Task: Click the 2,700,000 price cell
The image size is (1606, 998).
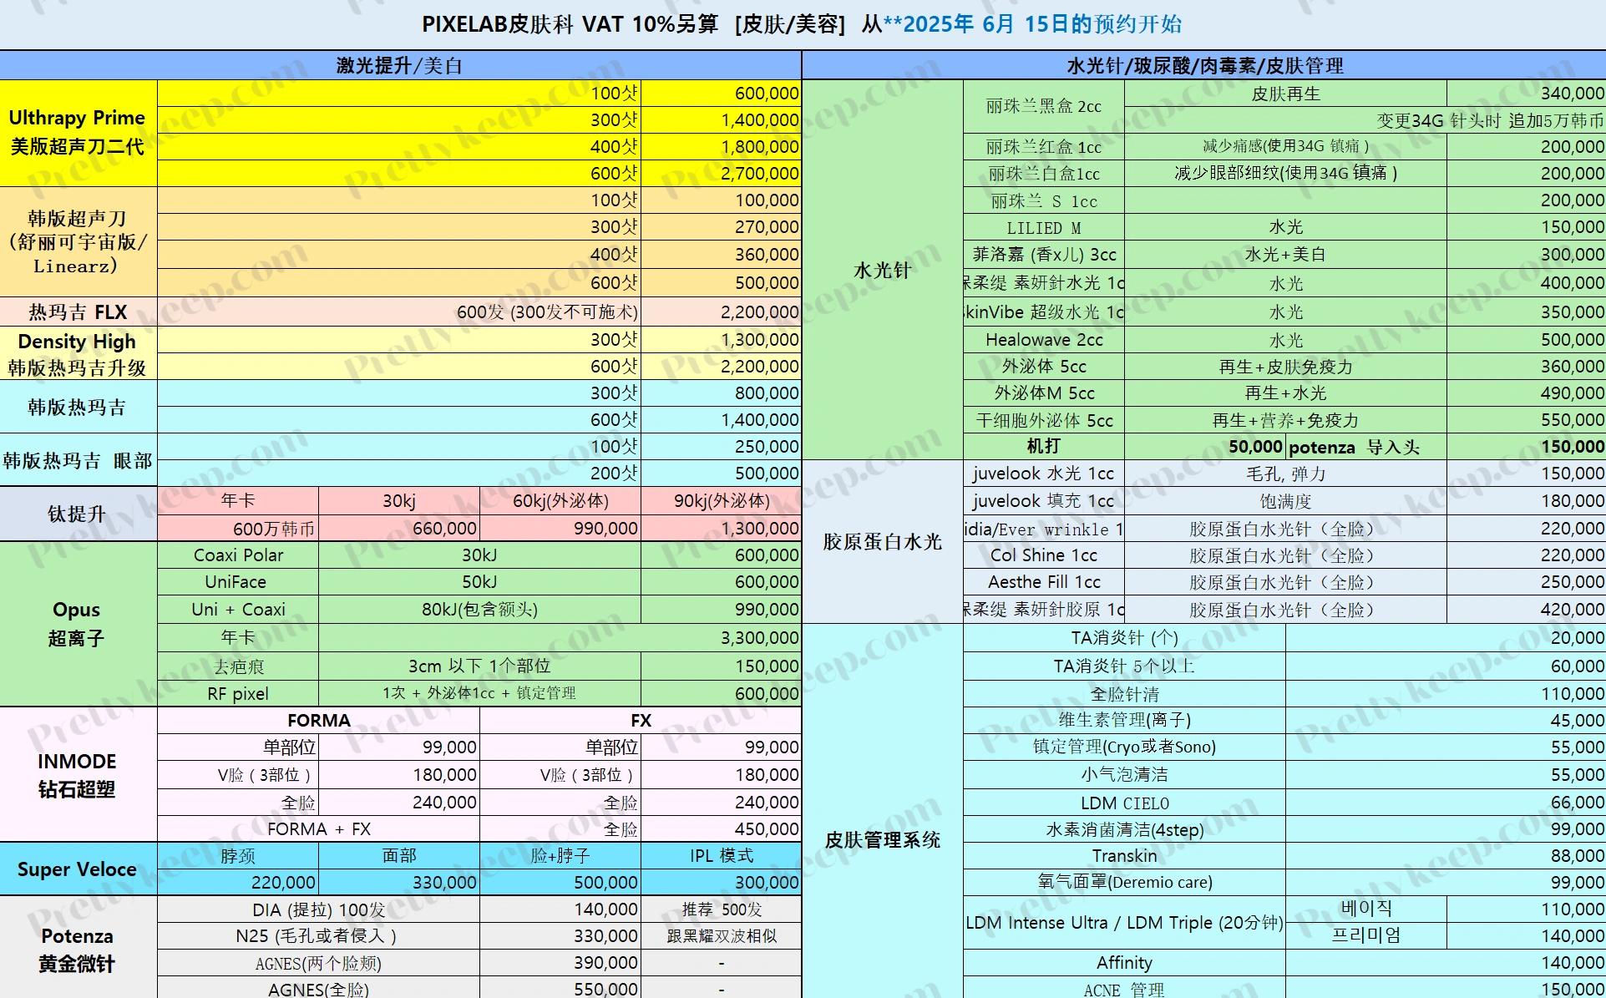Action: (x=722, y=174)
